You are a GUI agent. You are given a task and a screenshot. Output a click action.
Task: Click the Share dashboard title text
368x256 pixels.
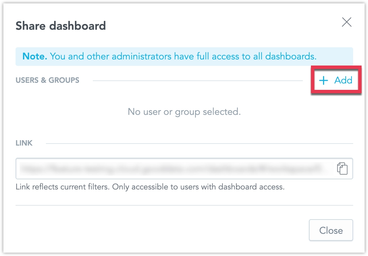coord(61,26)
